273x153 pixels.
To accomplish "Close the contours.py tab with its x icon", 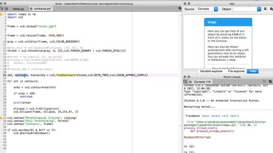I will (31, 8).
